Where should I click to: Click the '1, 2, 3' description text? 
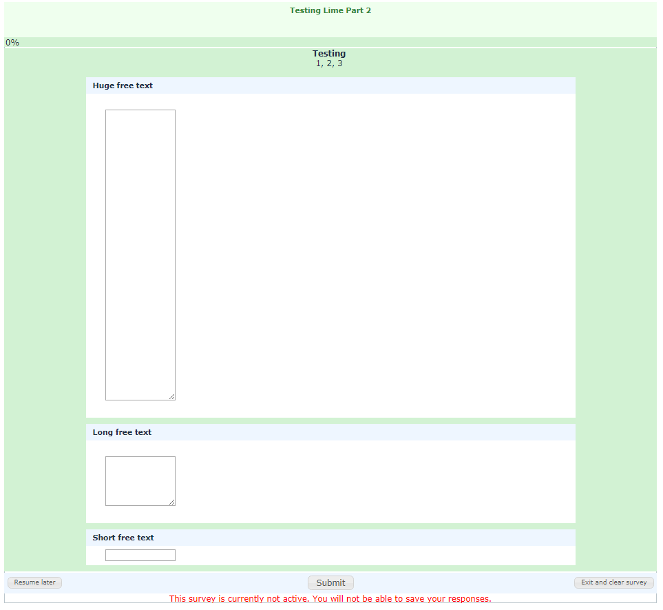(329, 63)
